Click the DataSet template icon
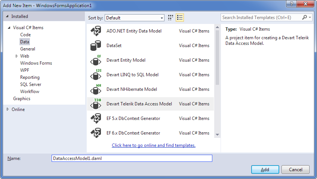The image size is (317, 179). coord(96,46)
